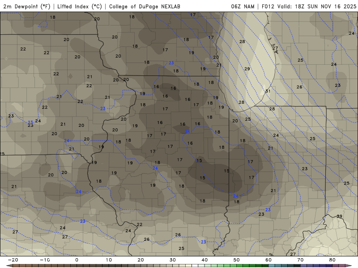Click the left arrow end of the color bar
The height and width of the screenshot is (268, 358).
pyautogui.click(x=9, y=266)
